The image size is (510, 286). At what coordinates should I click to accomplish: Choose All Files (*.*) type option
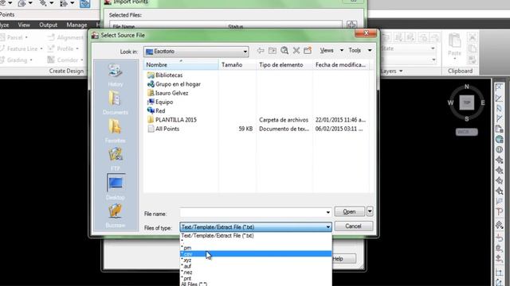[256, 284]
